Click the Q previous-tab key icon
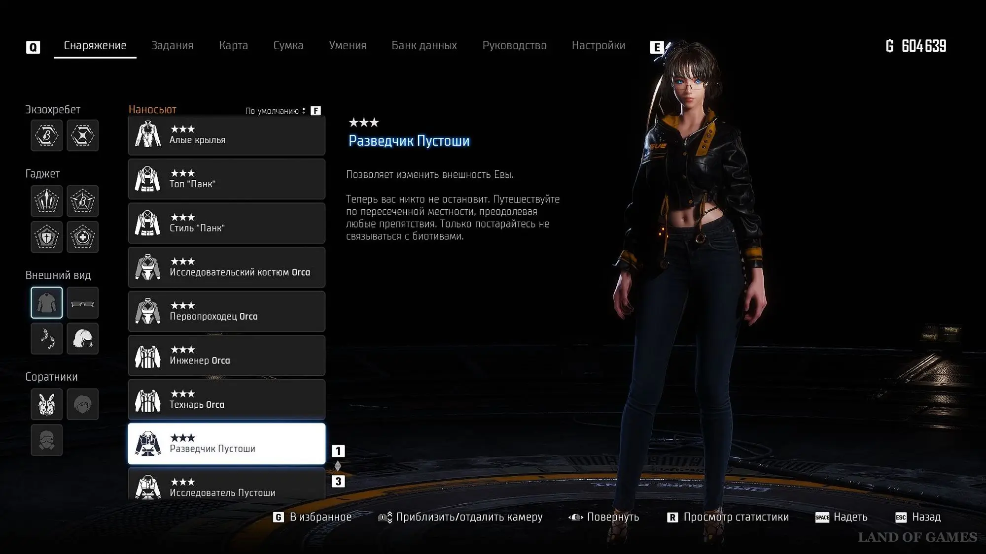This screenshot has width=986, height=554. (x=33, y=47)
